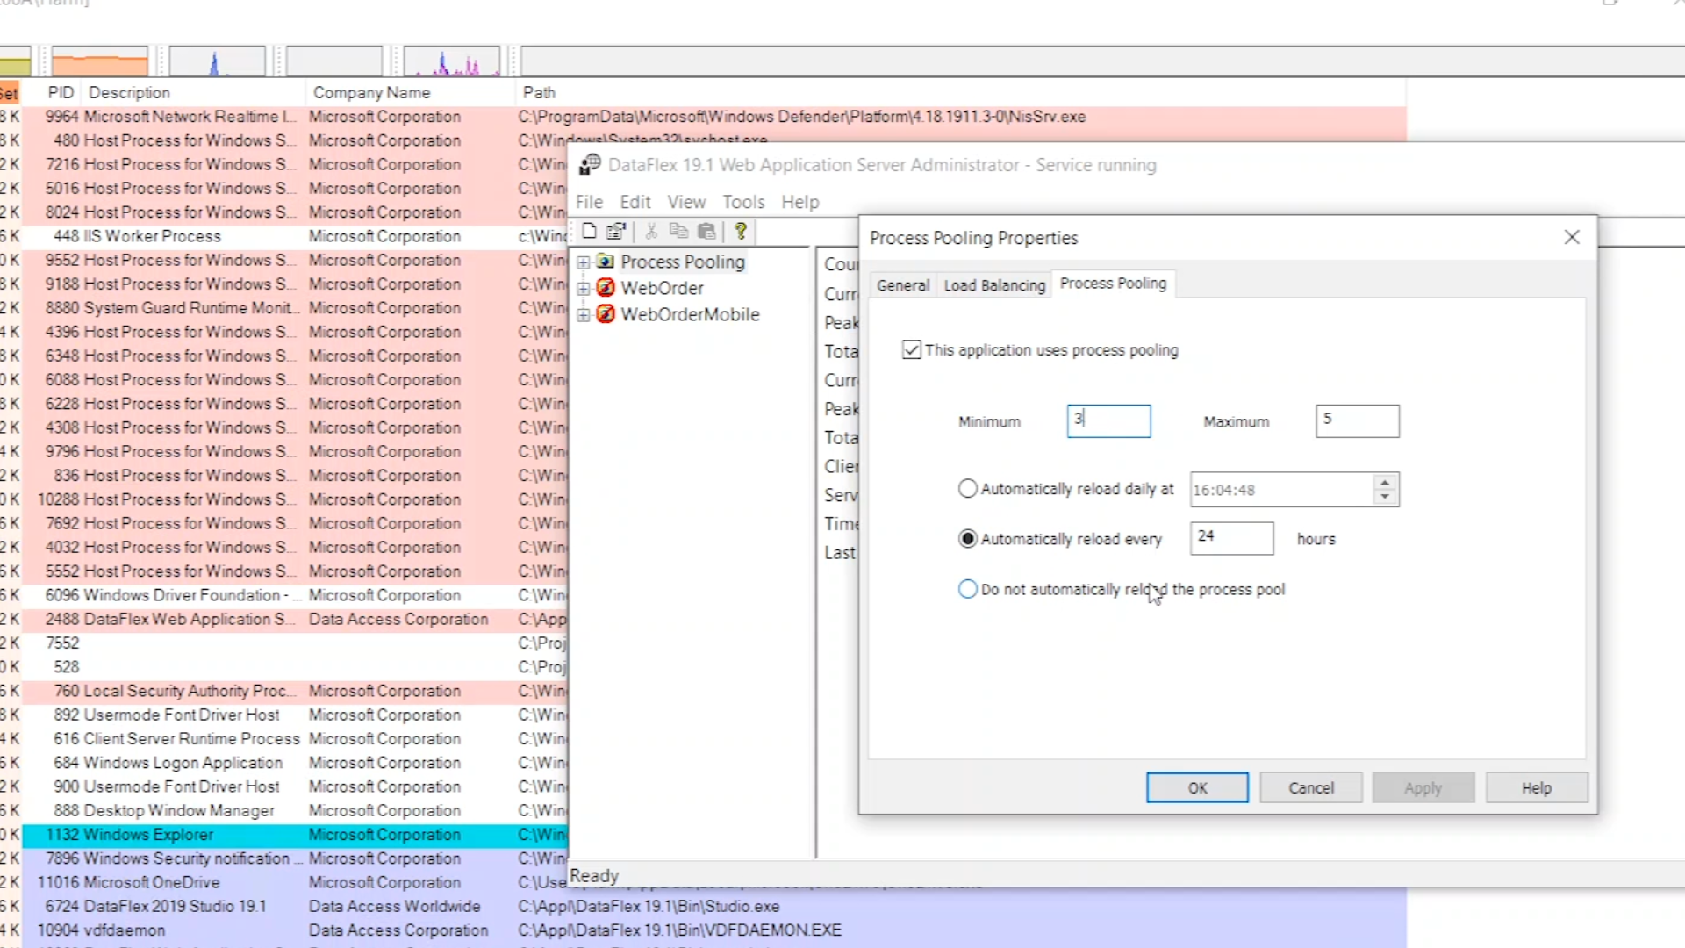The width and height of the screenshot is (1685, 948).
Task: Select the WebOrderMobile stopped application icon
Action: [x=606, y=314]
